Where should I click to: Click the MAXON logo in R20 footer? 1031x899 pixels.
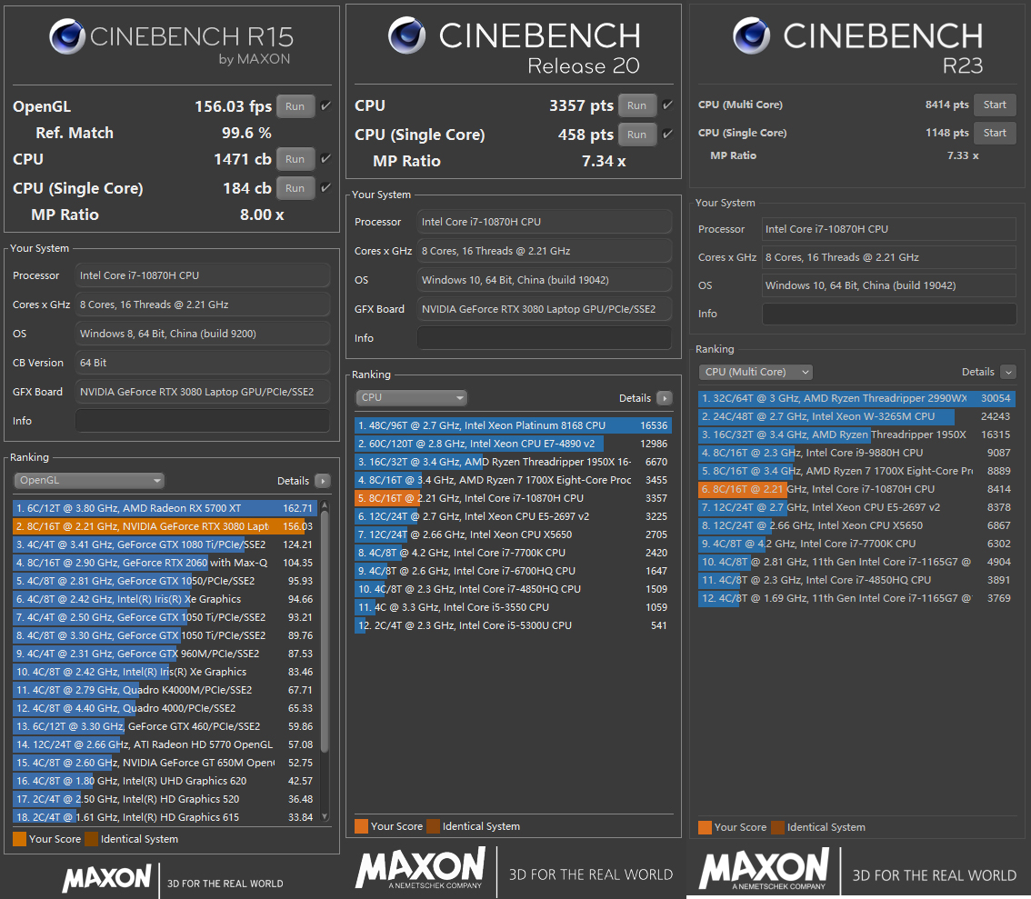pyautogui.click(x=419, y=870)
